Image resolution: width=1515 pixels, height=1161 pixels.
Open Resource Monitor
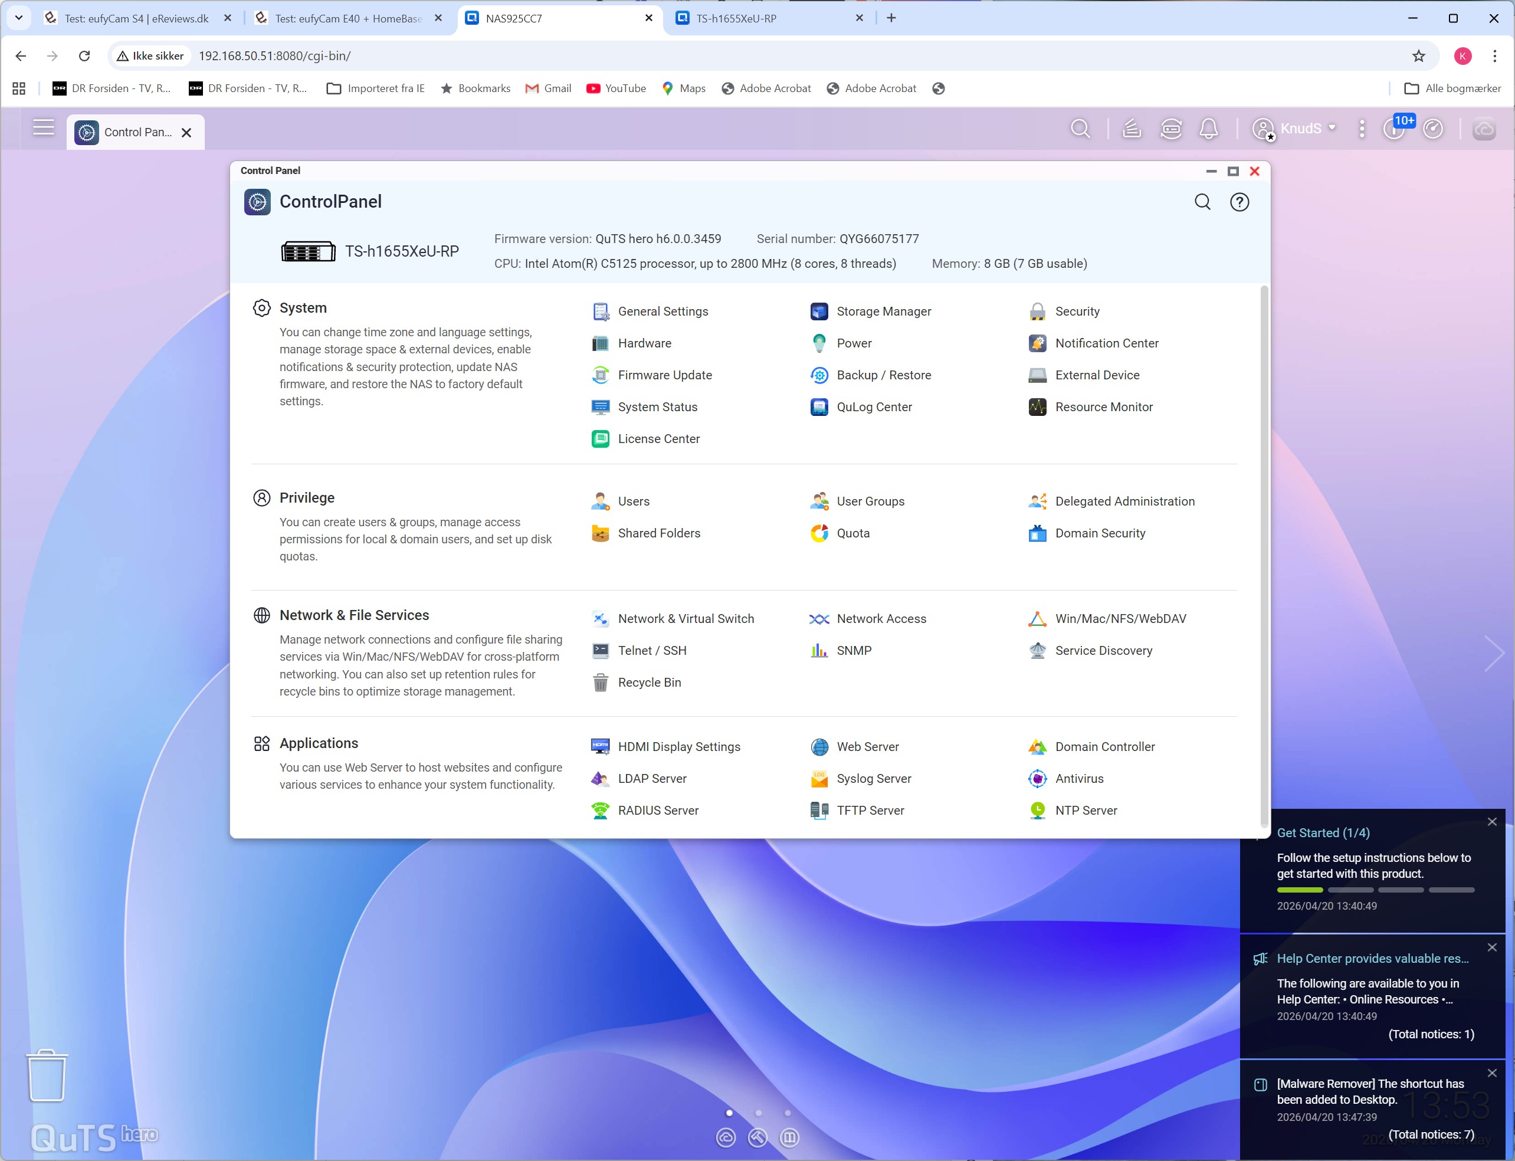coord(1091,407)
